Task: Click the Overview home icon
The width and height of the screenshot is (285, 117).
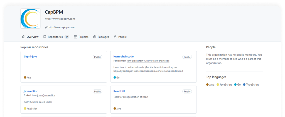Action: (24, 37)
